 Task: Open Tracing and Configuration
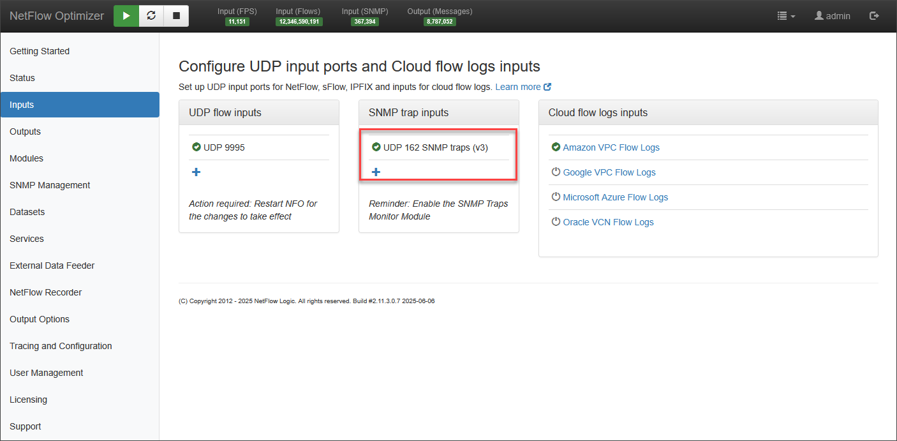pos(80,346)
